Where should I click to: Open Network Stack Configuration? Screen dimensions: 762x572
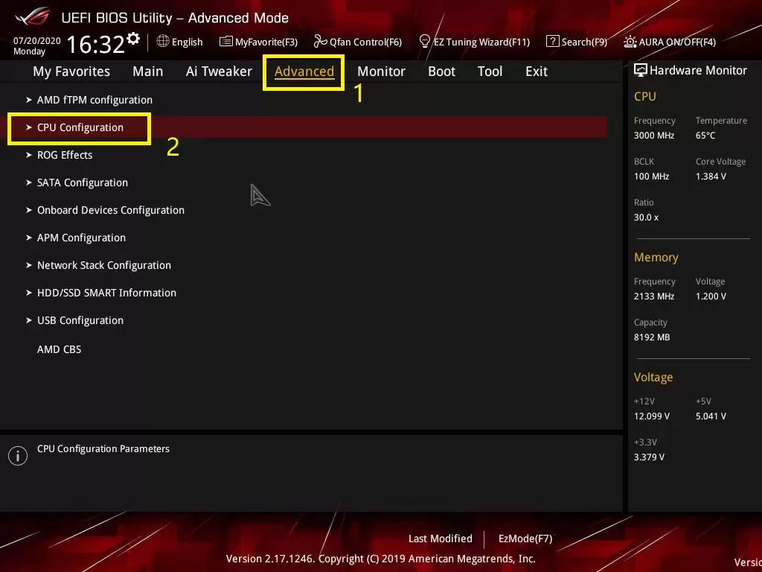click(x=103, y=265)
